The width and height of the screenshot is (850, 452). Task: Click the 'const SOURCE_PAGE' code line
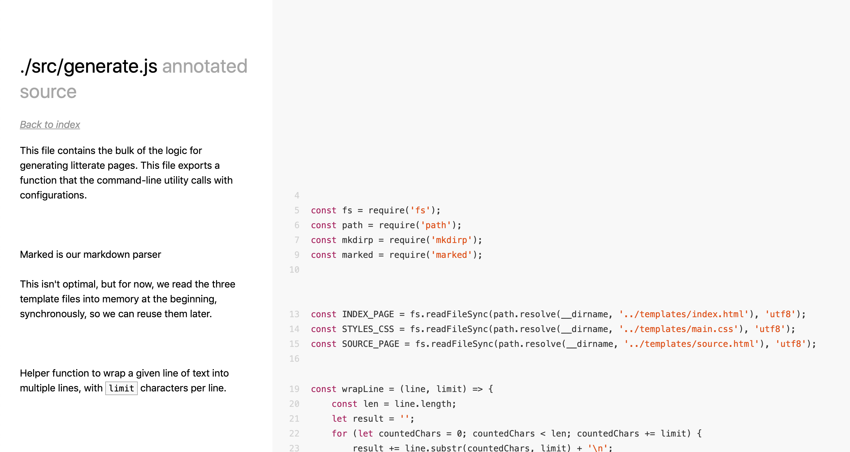tap(564, 344)
